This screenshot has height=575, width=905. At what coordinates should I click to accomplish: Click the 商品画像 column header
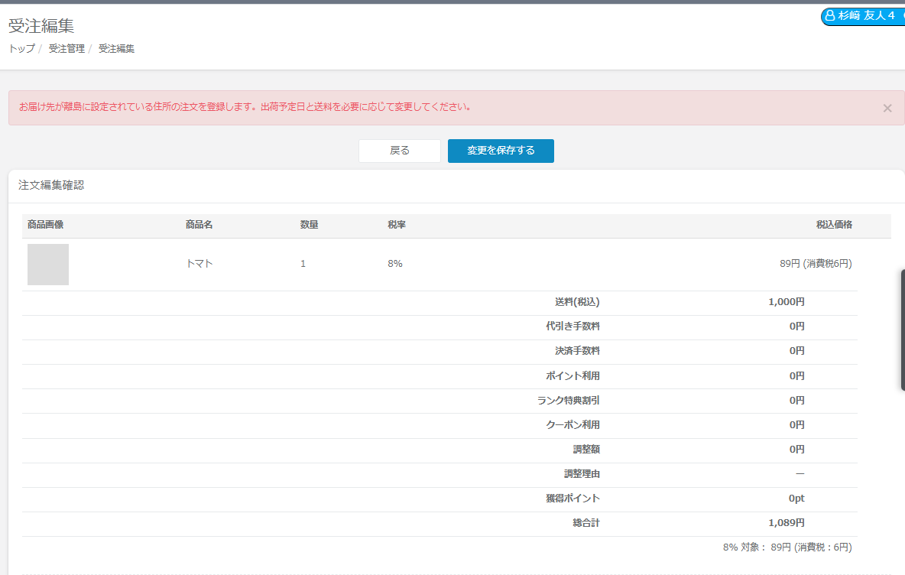45,225
